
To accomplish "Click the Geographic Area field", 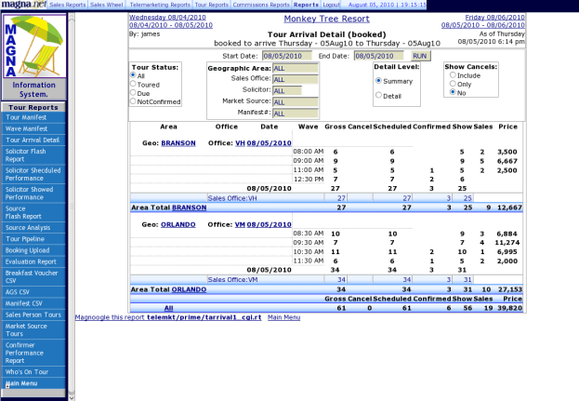I will pyautogui.click(x=296, y=68).
